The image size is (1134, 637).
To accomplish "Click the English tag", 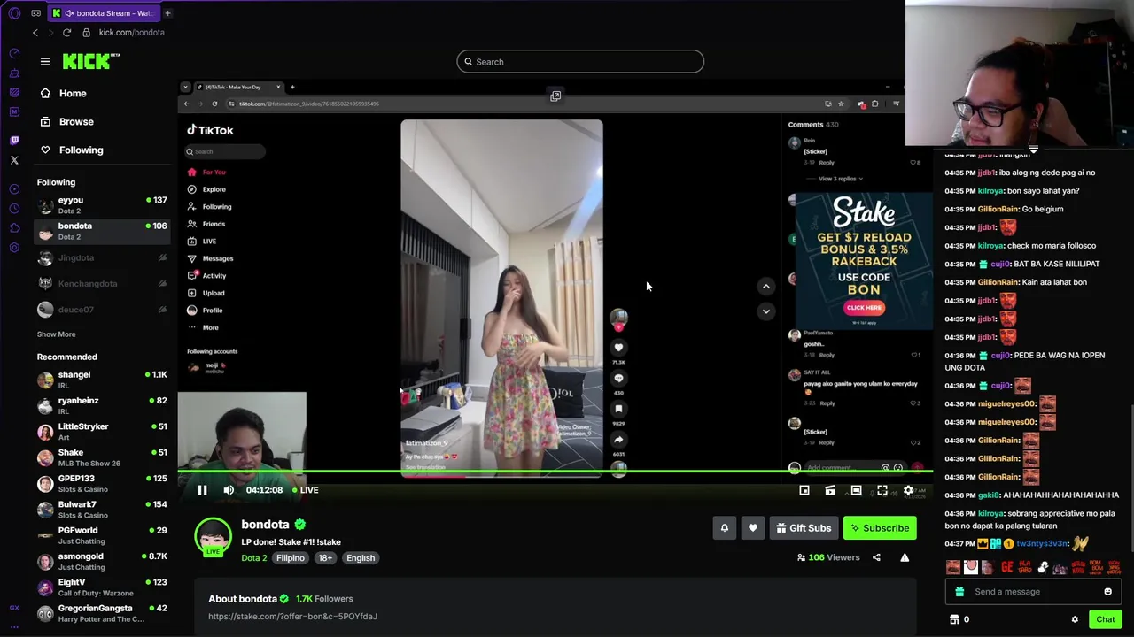I will click(361, 558).
